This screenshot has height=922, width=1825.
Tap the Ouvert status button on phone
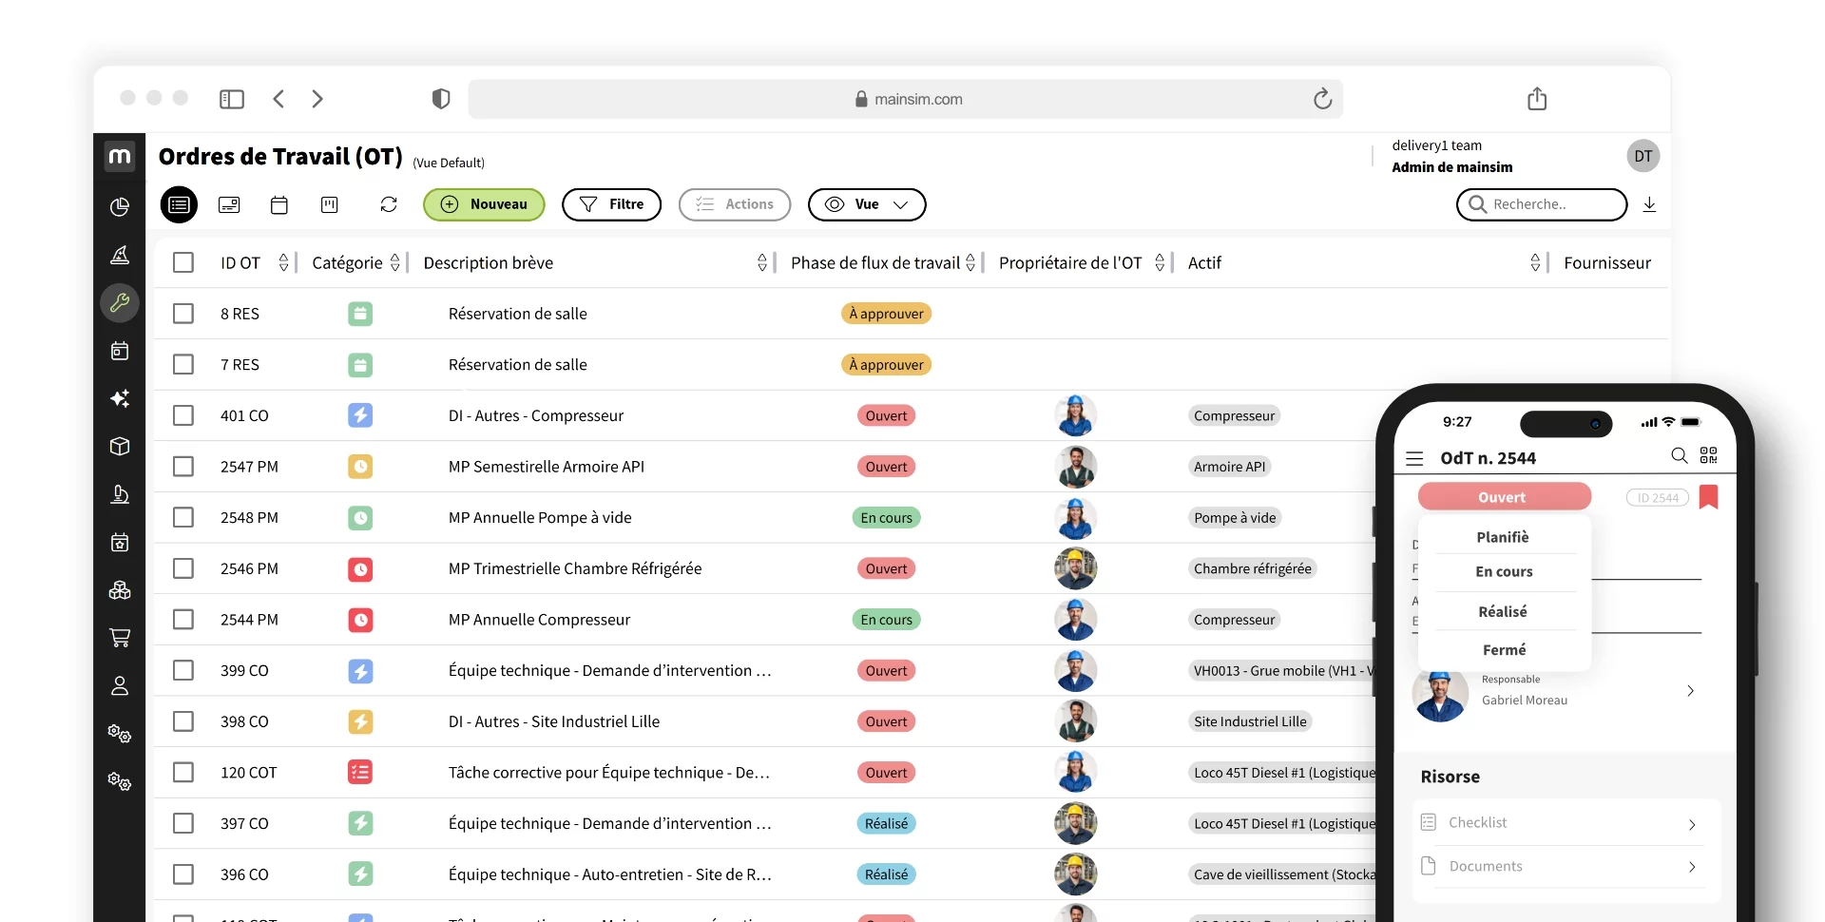pos(1504,497)
